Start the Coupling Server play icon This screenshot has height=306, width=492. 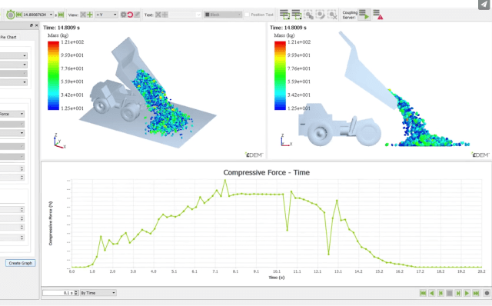(x=364, y=15)
